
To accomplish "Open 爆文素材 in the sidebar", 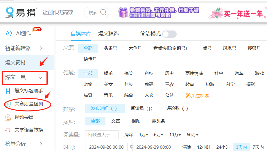I will [x=15, y=62].
